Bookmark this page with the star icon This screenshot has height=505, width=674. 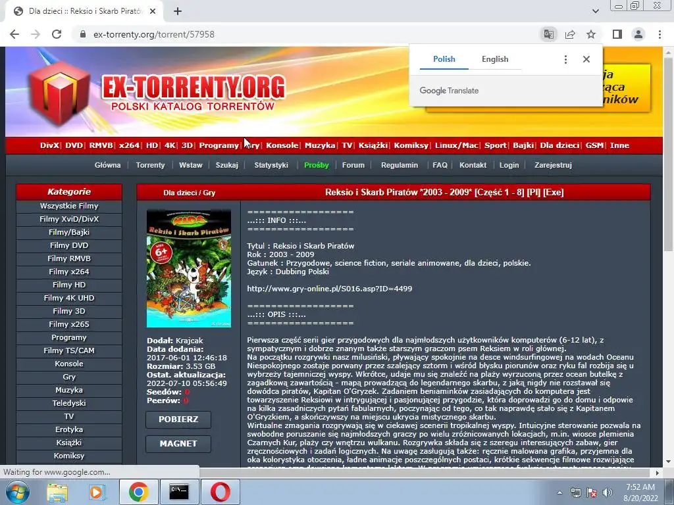(x=591, y=34)
